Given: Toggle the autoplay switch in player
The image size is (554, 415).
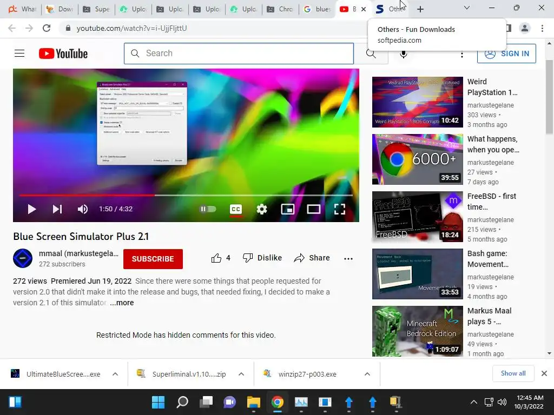Looking at the screenshot, I should point(208,209).
